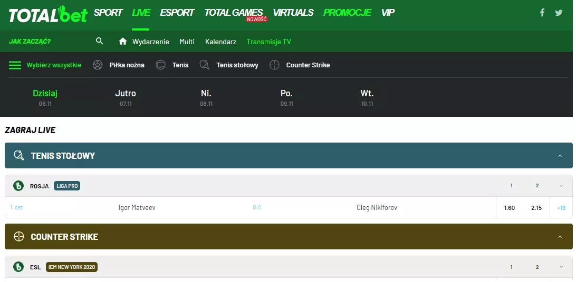Screen dimensions: 576x282
Task: Open the Twitter profile icon
Action: (x=559, y=13)
